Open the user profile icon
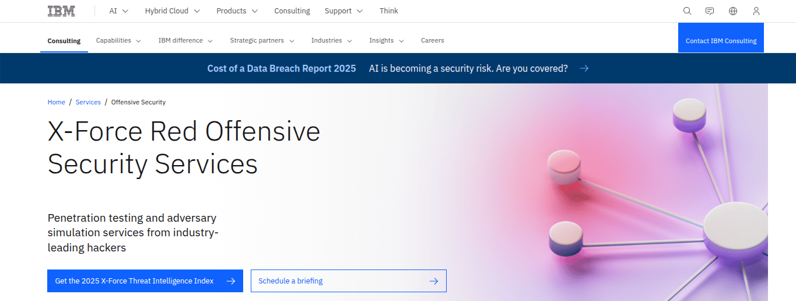This screenshot has height=301, width=796. [756, 11]
